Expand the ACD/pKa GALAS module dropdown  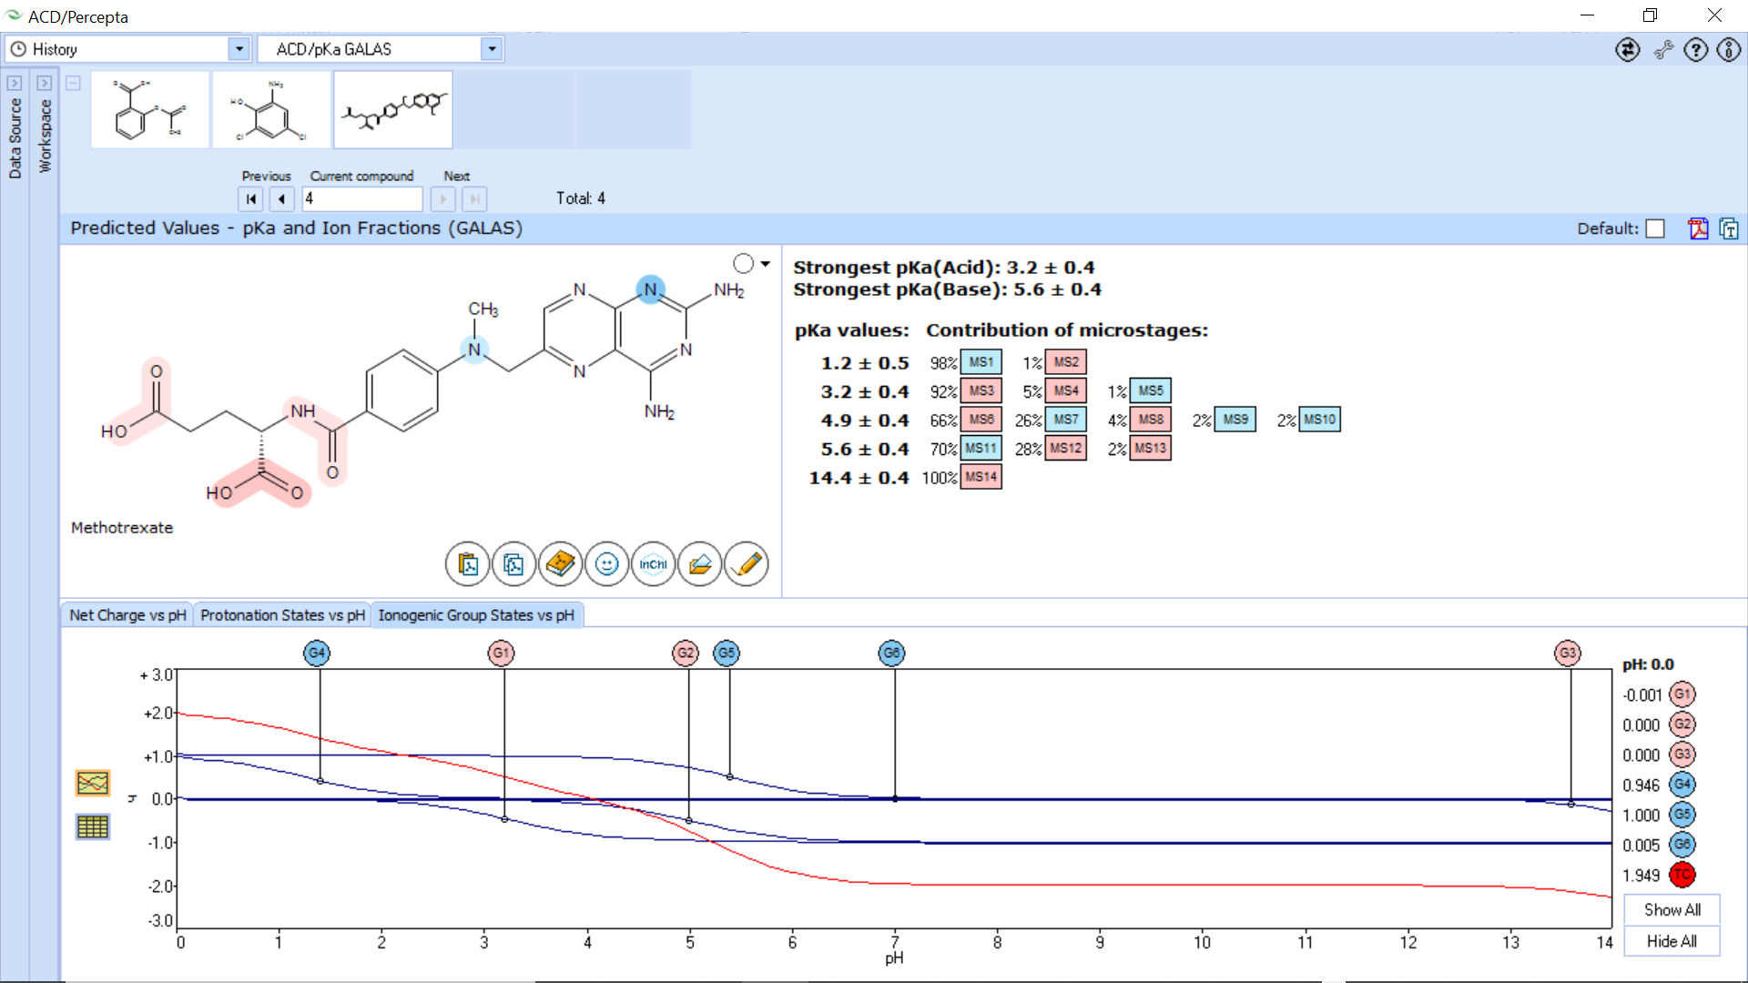[492, 49]
